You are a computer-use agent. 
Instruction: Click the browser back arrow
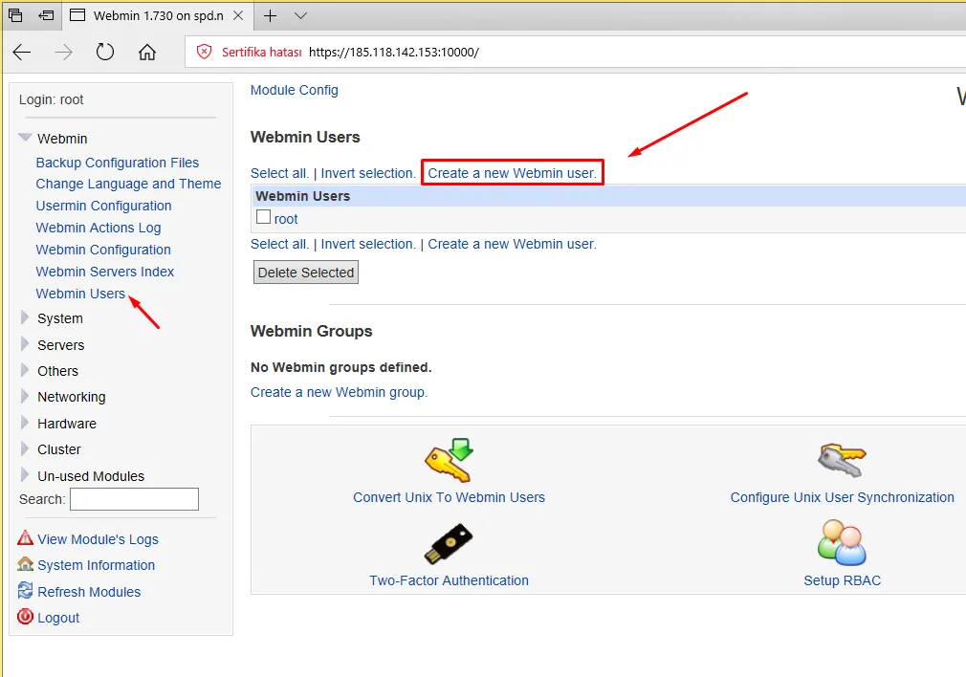coord(22,53)
